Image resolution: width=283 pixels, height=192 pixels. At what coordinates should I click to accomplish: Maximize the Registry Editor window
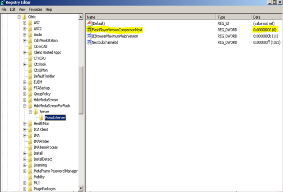274,2
